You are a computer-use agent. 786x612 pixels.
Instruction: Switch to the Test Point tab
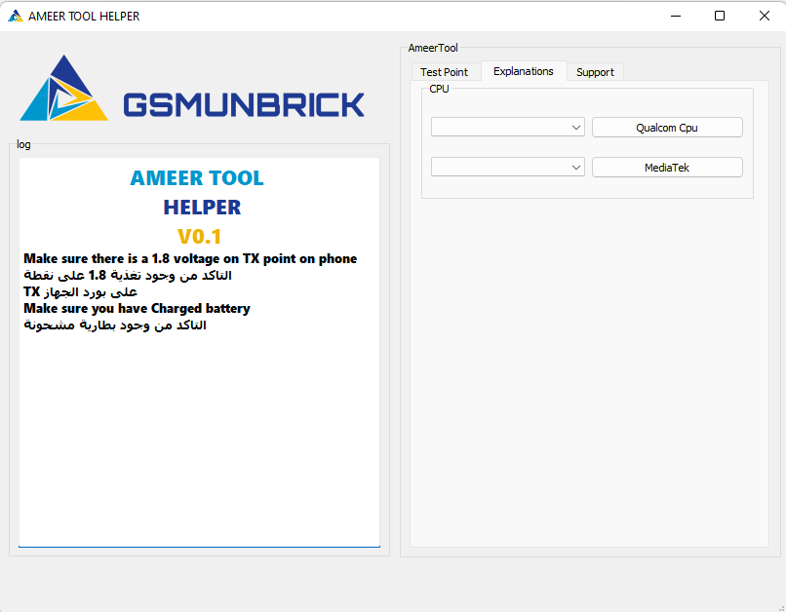444,71
